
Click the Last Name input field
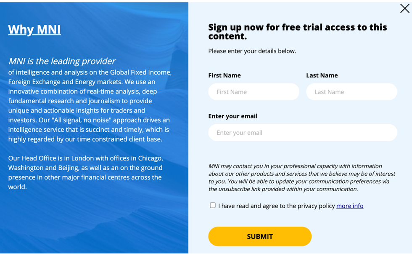(351, 92)
